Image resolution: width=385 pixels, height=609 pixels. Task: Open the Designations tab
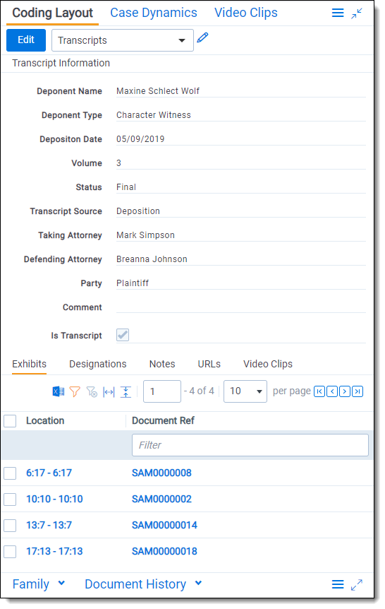click(x=98, y=364)
